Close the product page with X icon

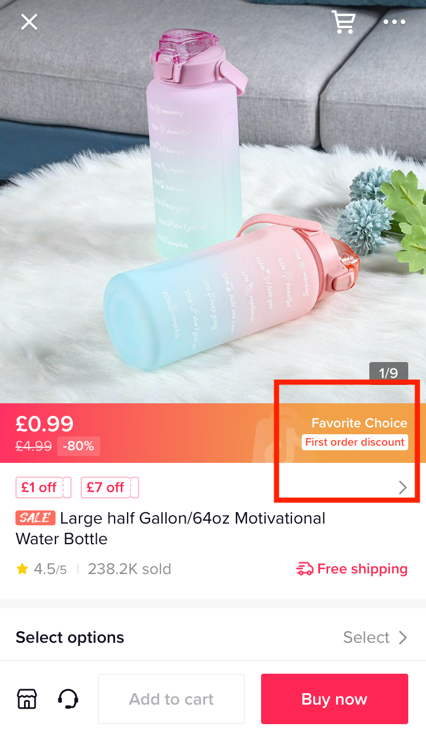coord(29,22)
